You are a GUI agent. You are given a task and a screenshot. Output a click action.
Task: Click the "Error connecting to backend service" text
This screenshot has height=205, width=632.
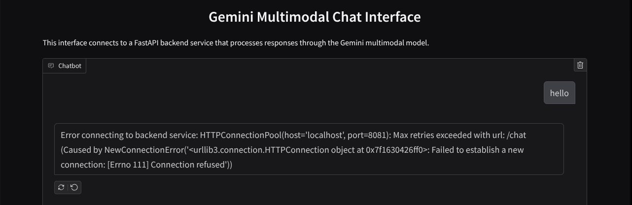[x=129, y=135]
